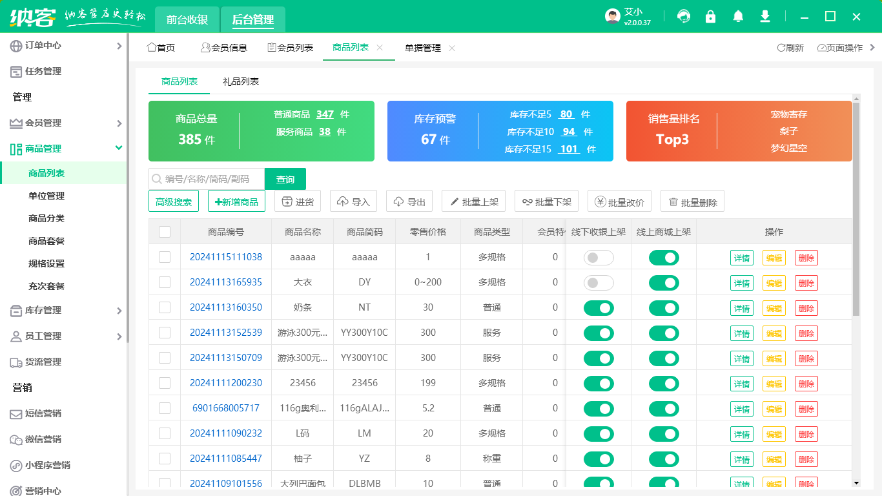Click the 小程序营销 icon
This screenshot has height=496, width=882.
(x=16, y=466)
